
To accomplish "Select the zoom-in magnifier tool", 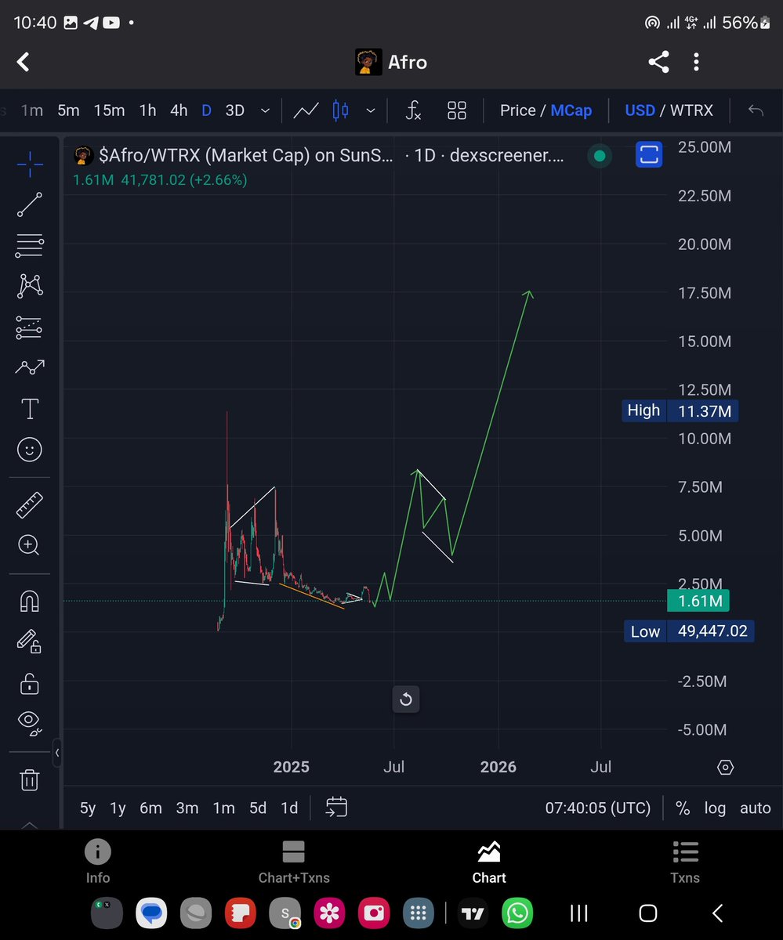I will [x=29, y=545].
